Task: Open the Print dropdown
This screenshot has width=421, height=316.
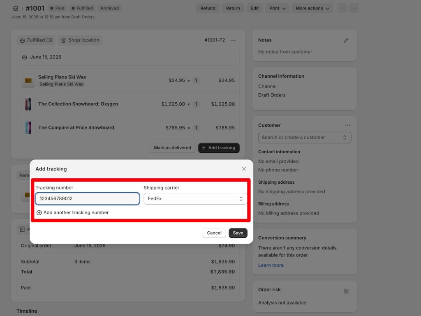Action: click(278, 8)
